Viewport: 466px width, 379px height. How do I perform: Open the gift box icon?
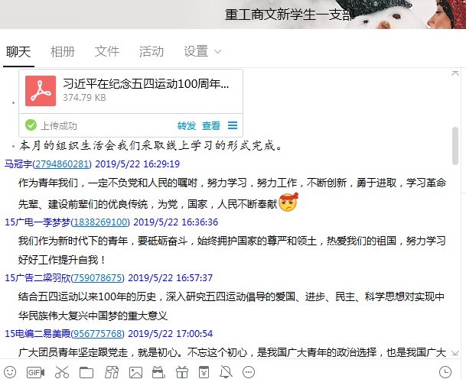182,372
